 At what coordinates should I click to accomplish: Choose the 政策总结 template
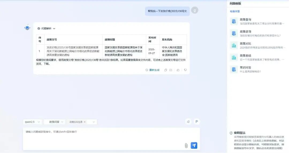pos(257,57)
